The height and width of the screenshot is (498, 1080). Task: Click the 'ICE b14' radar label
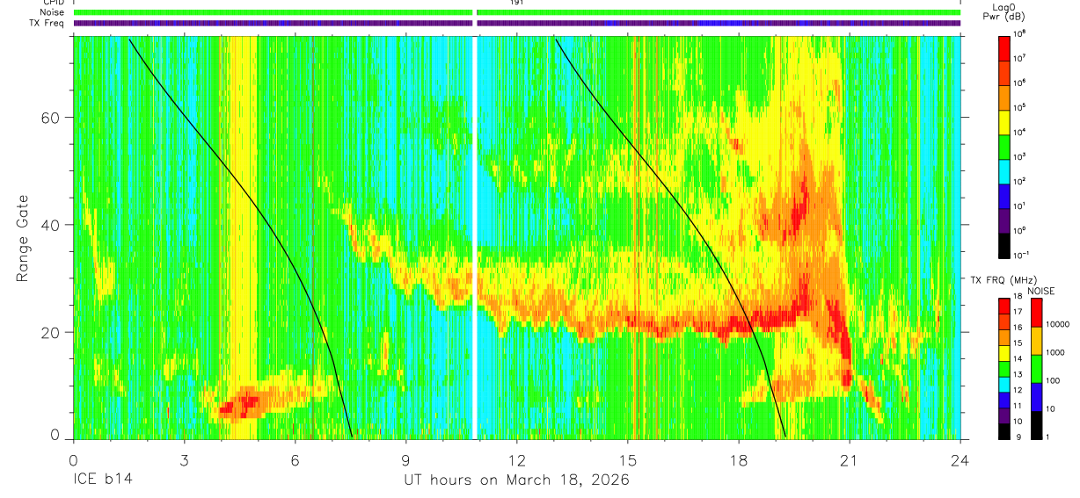[102, 480]
